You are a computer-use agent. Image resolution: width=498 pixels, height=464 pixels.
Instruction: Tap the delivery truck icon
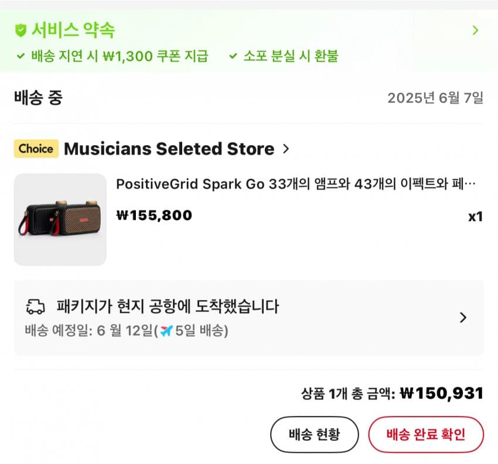click(x=36, y=307)
